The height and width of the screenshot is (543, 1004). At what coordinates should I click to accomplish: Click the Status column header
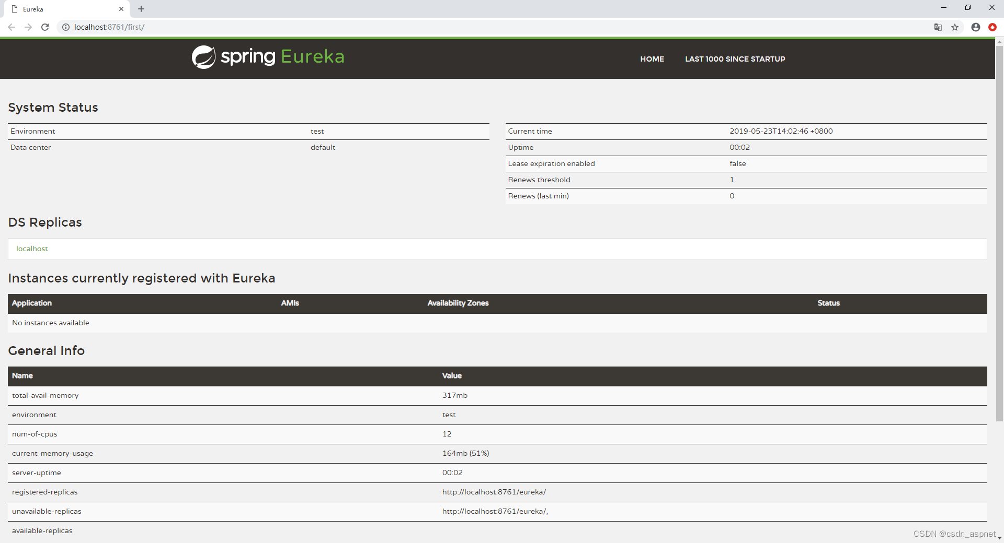pos(829,303)
